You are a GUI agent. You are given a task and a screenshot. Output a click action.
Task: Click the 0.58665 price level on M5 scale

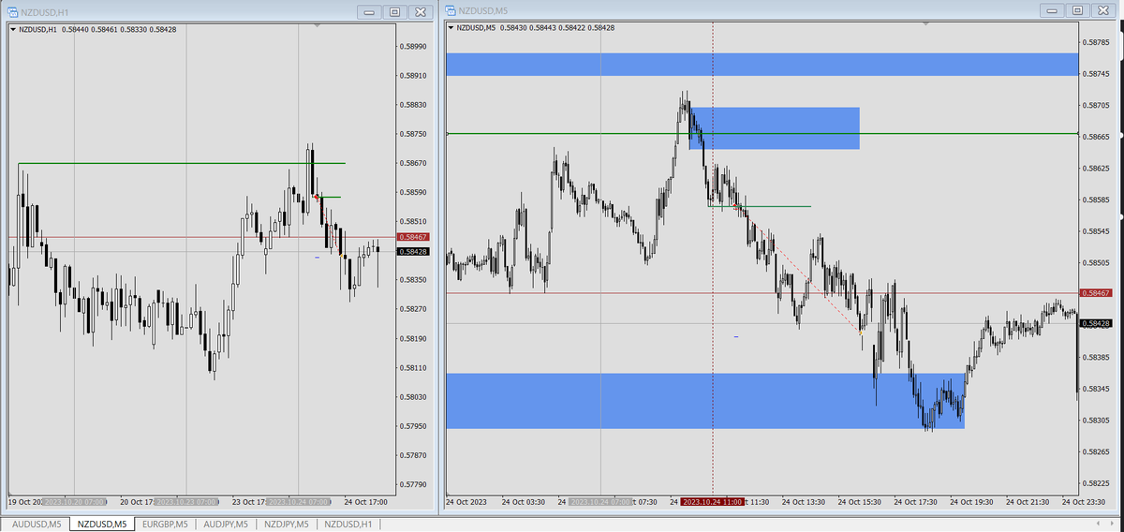tap(1096, 137)
